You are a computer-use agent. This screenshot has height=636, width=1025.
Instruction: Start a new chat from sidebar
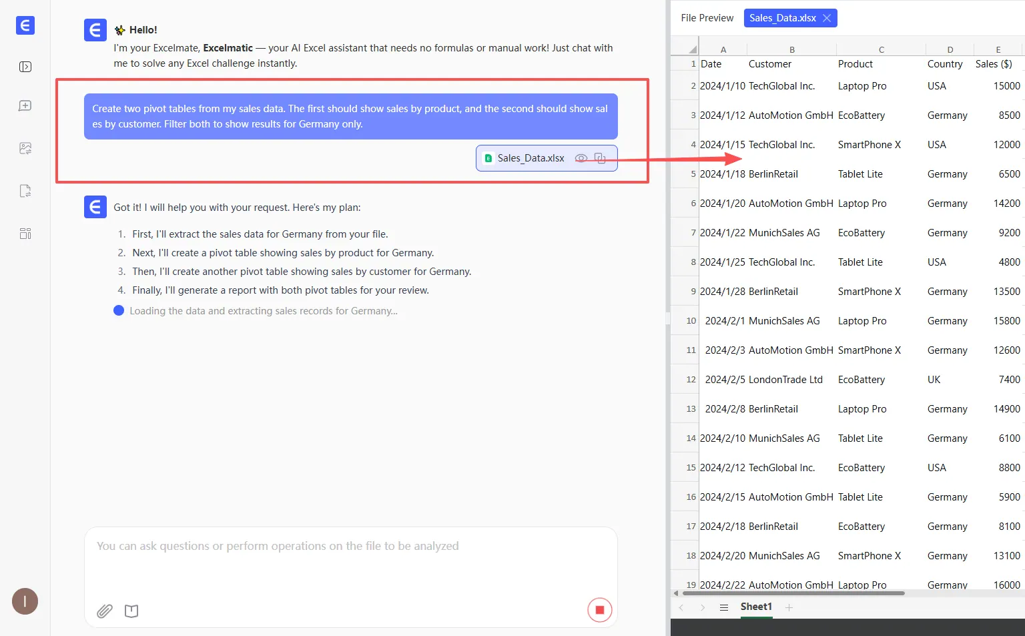25,106
